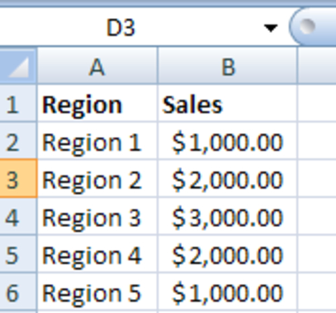
Task: Open the Name Box dropdown arrow
Action: click(x=271, y=28)
